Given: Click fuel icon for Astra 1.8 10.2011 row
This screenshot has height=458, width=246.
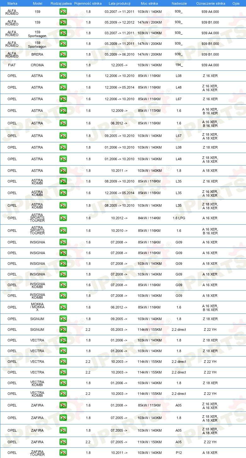Looking at the screenshot, I should [63, 171].
